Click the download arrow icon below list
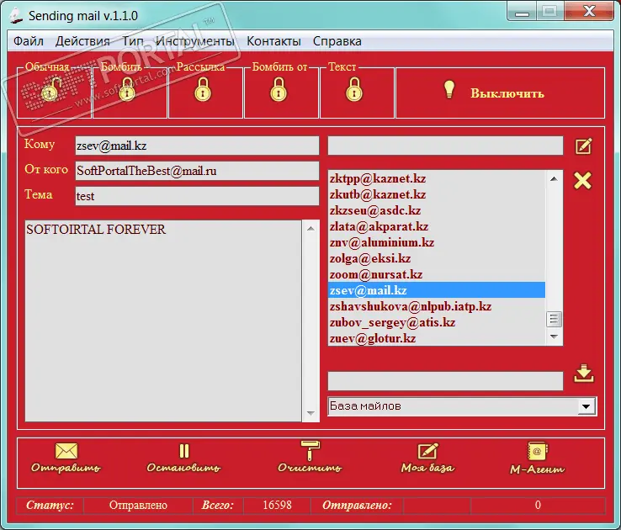This screenshot has width=621, height=530. (x=583, y=374)
